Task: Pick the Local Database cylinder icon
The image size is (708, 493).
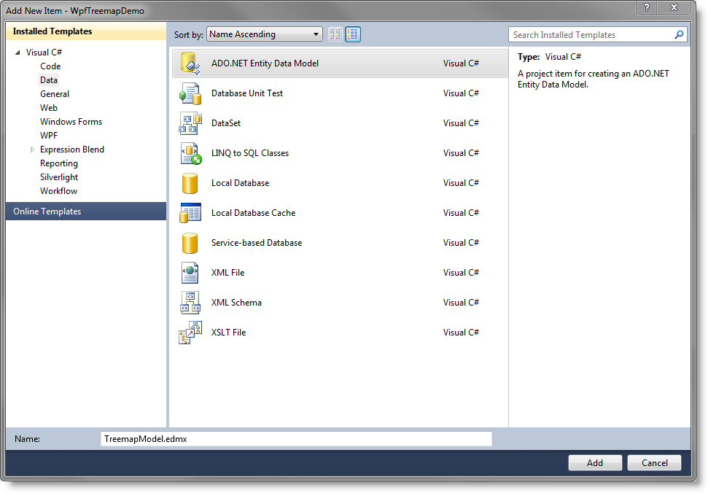Action: tap(190, 183)
